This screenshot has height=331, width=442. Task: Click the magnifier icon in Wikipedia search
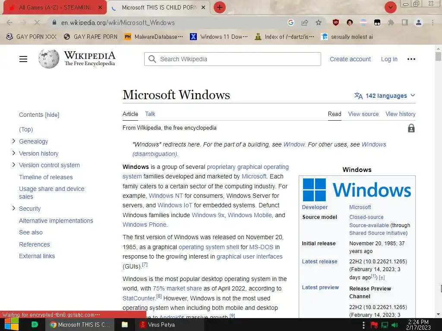tap(152, 59)
